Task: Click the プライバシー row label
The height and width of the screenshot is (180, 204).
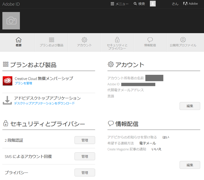Action: point(16,173)
